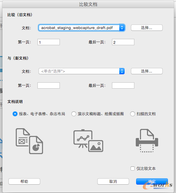Click the reports and spreadsheets layout icon
Screen dimensions: 176x193
pyautogui.click(x=29, y=141)
